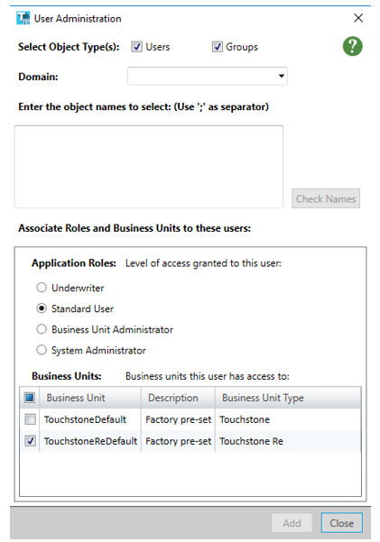Check the TouchstoneDefault business unit

click(30, 419)
